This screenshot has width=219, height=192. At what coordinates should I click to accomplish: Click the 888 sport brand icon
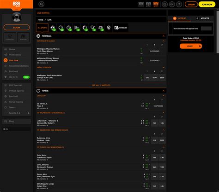(x=156, y=4)
